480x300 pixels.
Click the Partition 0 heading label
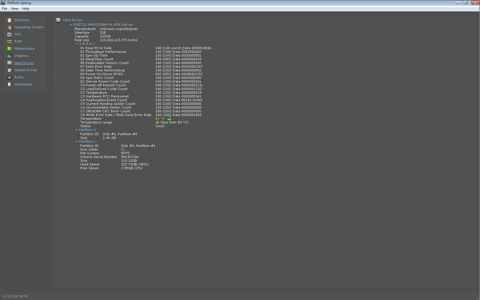[x=87, y=130]
